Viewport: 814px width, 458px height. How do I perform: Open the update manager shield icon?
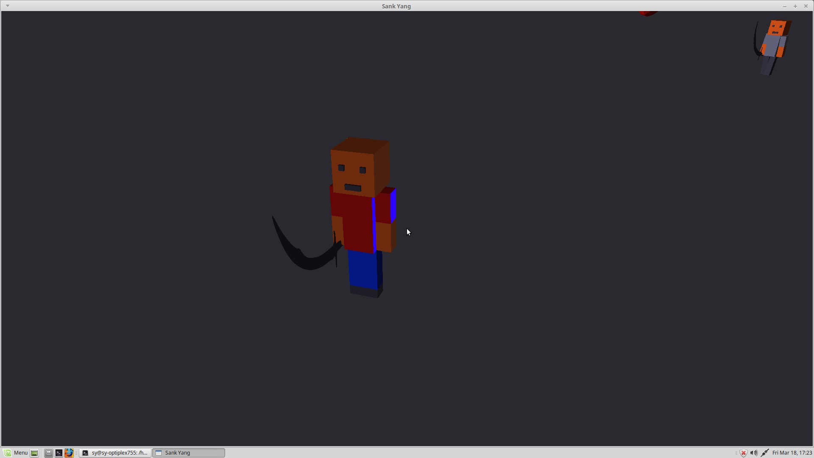point(743,453)
